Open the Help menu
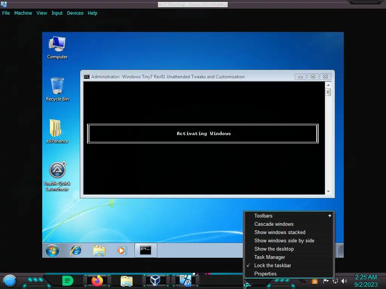The height and width of the screenshot is (289, 386). click(x=92, y=13)
